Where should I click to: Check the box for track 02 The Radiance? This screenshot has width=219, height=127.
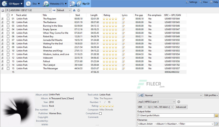pyautogui.click(x=8, y=22)
